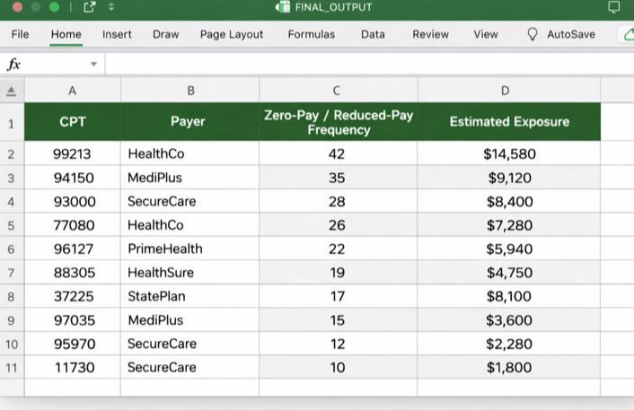Click the cell containing PrimeHealth
Viewport: 634px width, 410px height.
click(x=189, y=249)
